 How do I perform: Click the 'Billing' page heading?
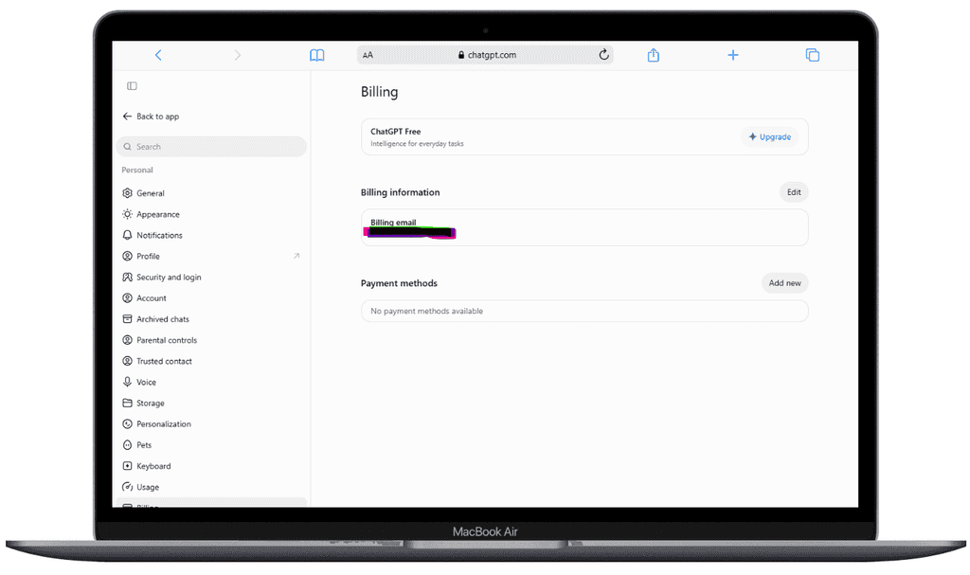(x=379, y=92)
